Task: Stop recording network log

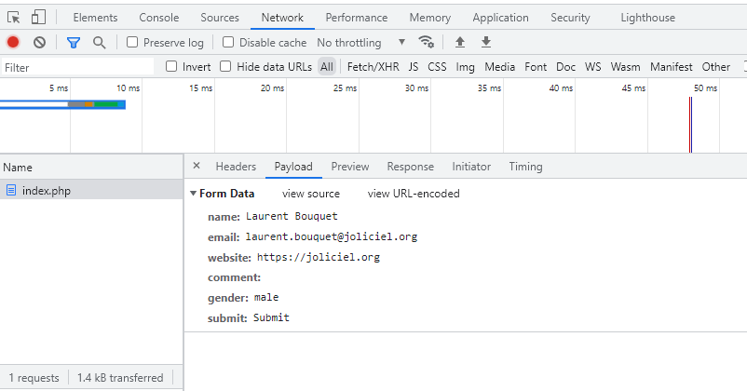Action: pos(13,42)
